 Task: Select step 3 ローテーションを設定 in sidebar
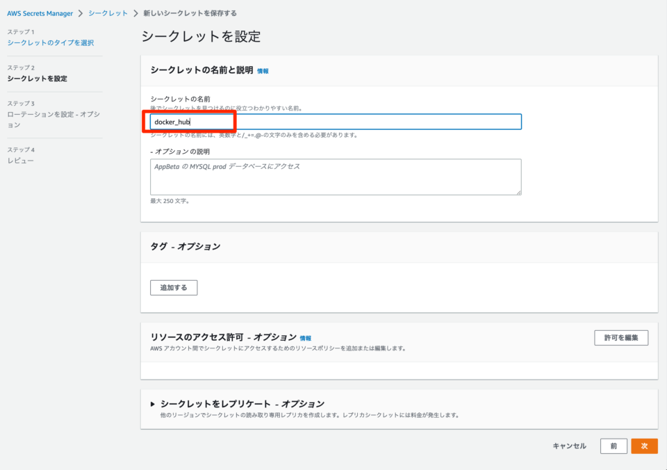(53, 120)
